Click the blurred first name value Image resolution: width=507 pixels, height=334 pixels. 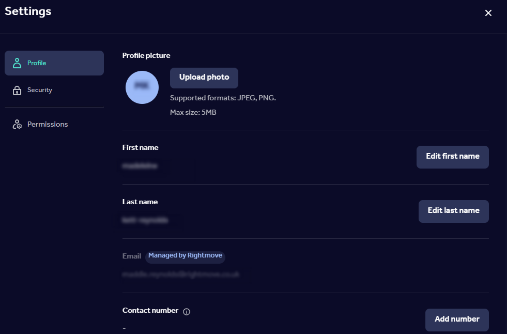[x=140, y=166]
